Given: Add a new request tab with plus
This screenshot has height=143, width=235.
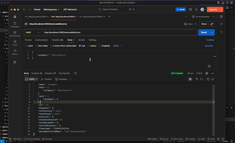Looking at the screenshot, I should coord(109,16).
